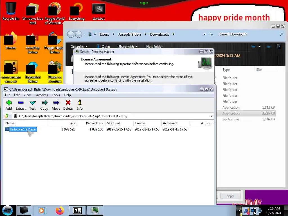288x216 pixels.
Task: Open the Tools menu in 7-Zip
Action: tap(56, 95)
